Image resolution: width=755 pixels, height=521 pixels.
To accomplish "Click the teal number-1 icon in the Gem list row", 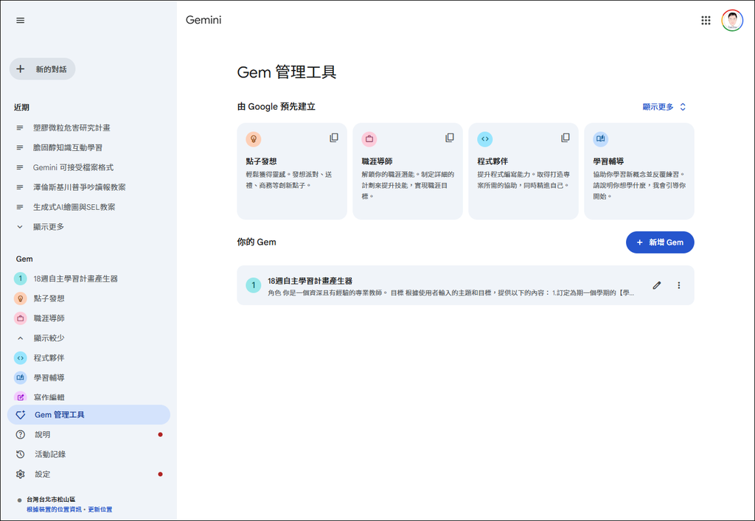I will coord(254,285).
